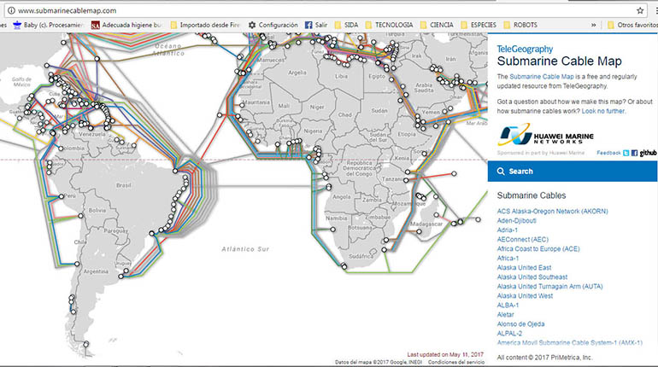Open the Otros favoritos folder
Viewport: 658px width, 367px height.
(632, 25)
